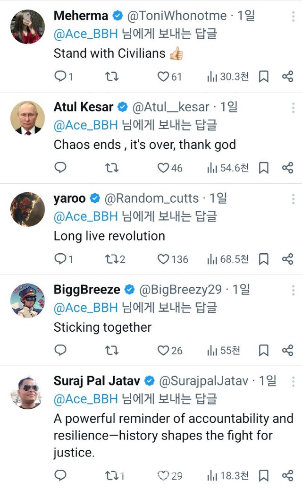Repost Suraj Pal Jatav's reply

[111, 475]
